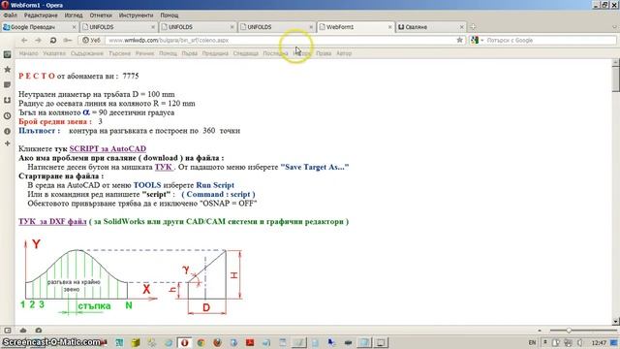The image size is (620, 349).
Task: Click EN language indicator in tray
Action: (532, 342)
